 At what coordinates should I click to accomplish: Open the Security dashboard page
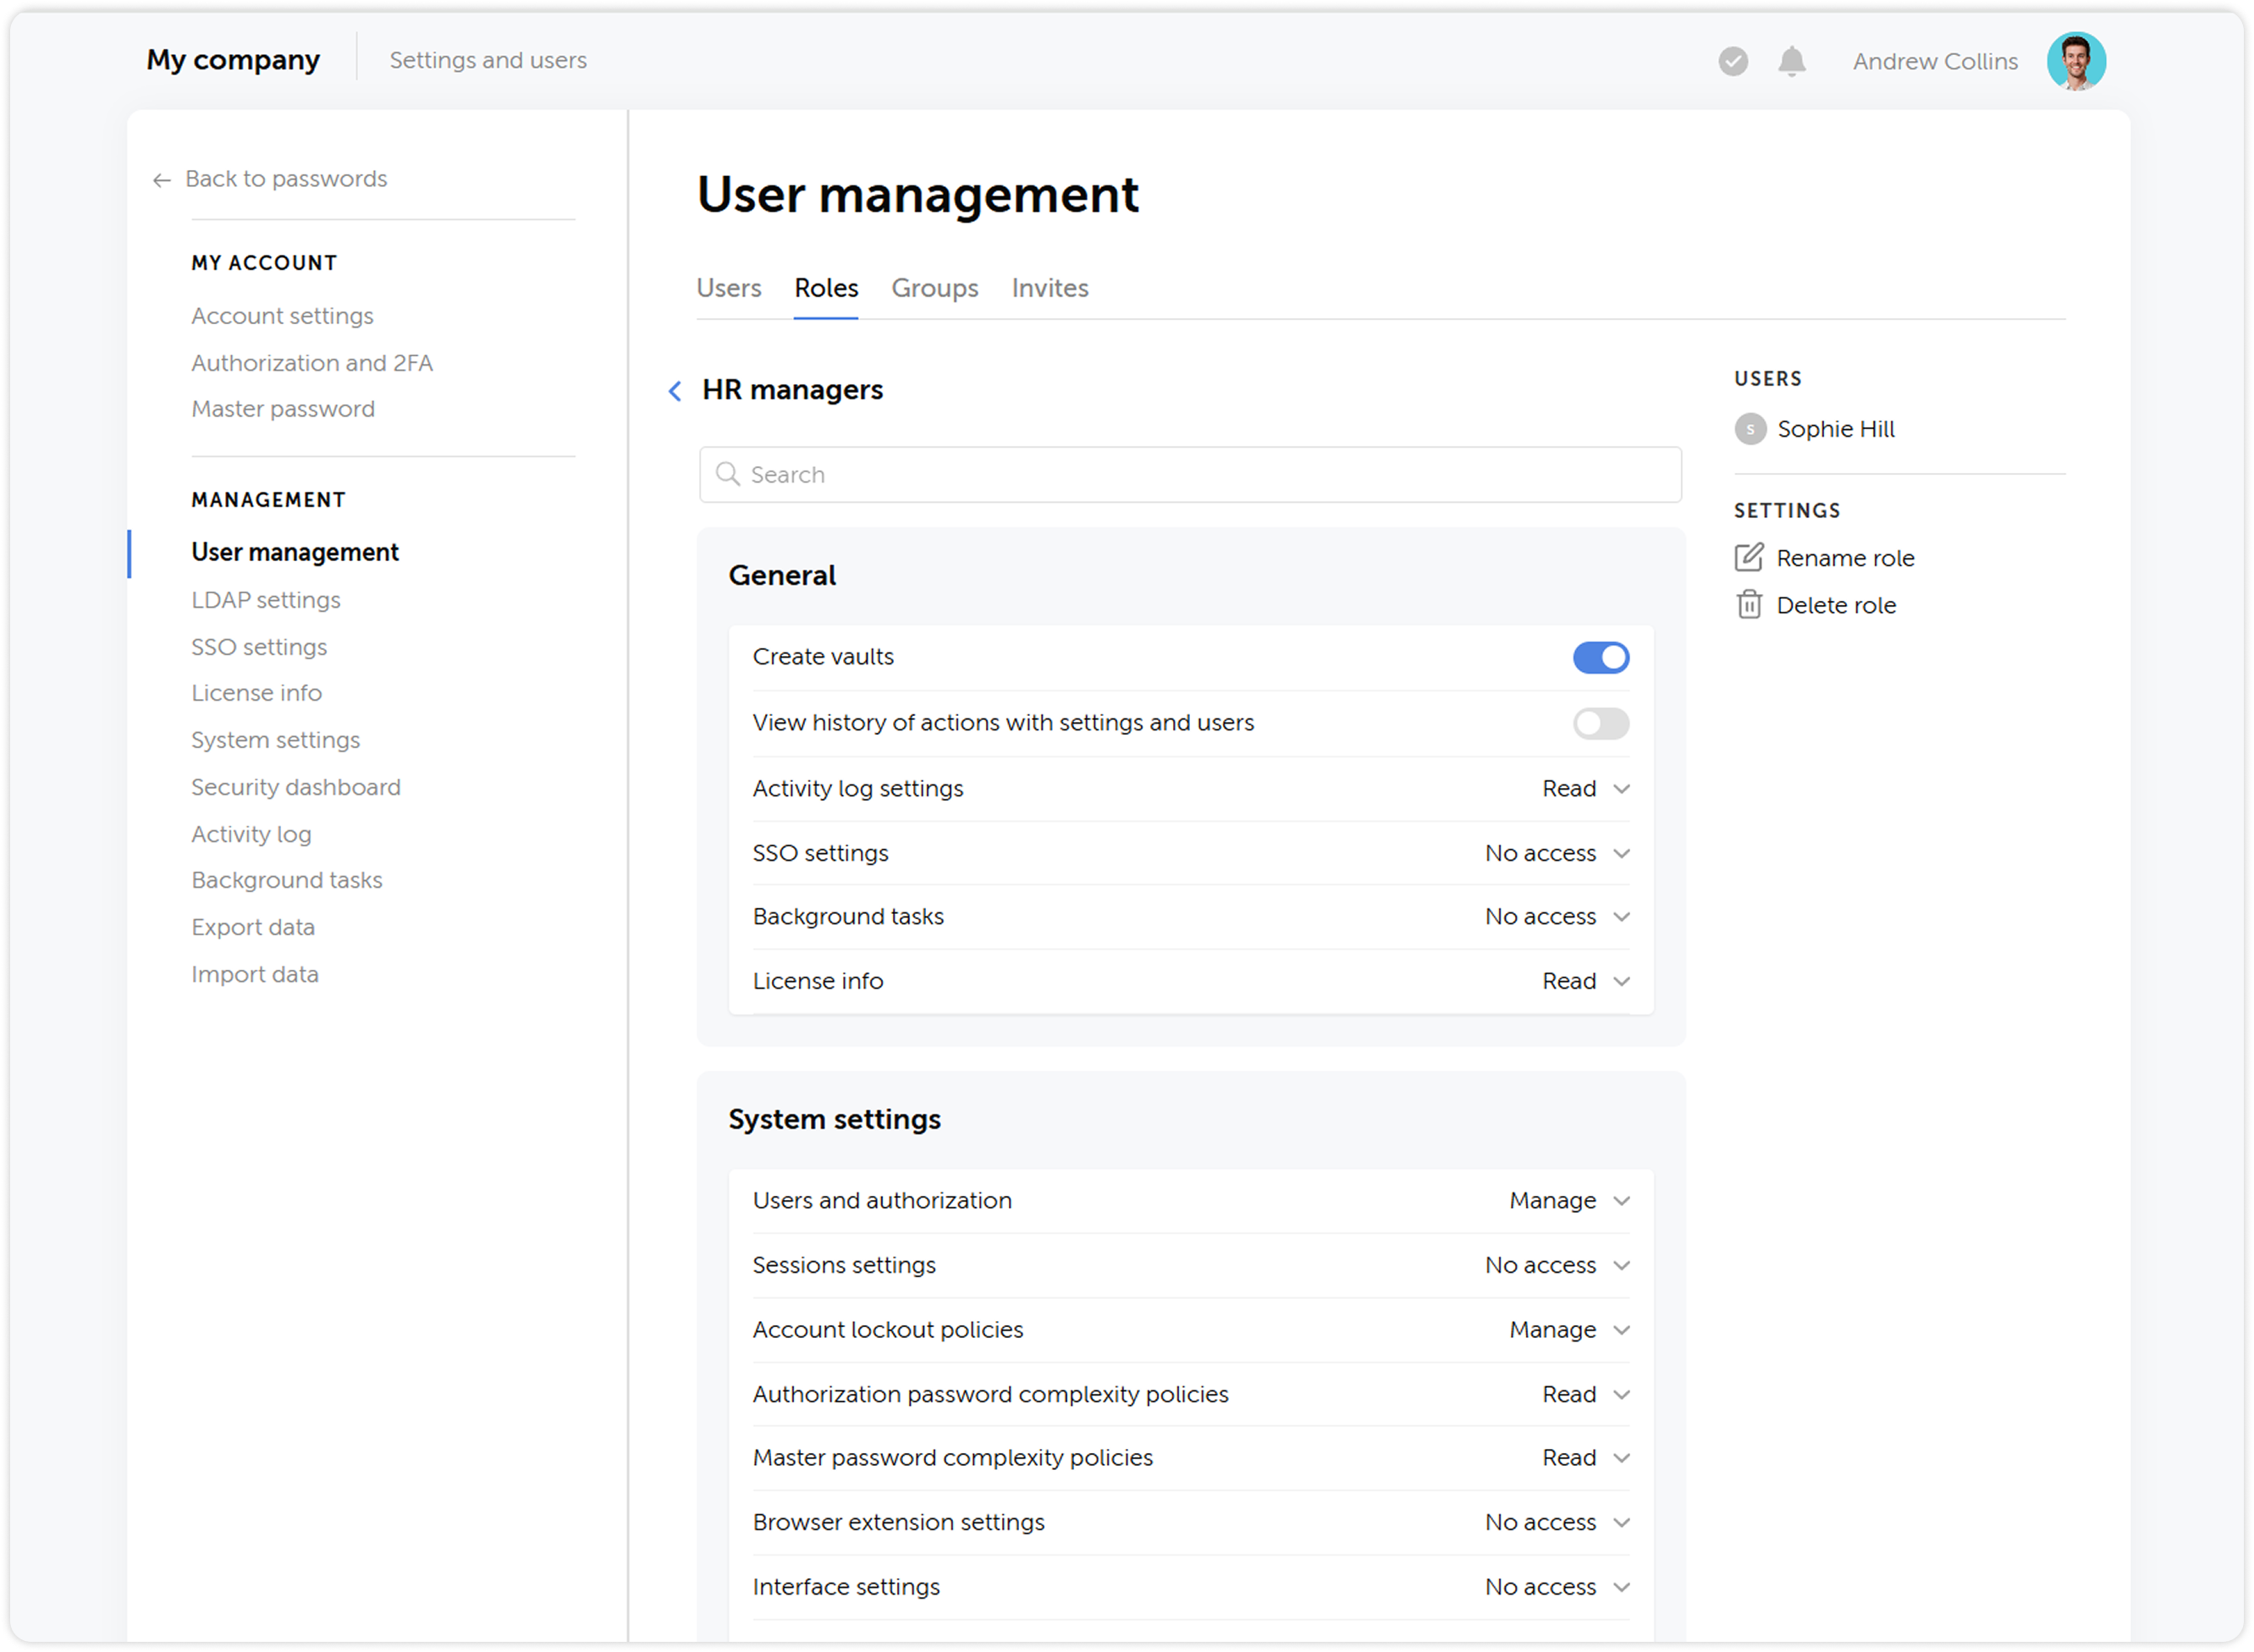click(x=296, y=787)
